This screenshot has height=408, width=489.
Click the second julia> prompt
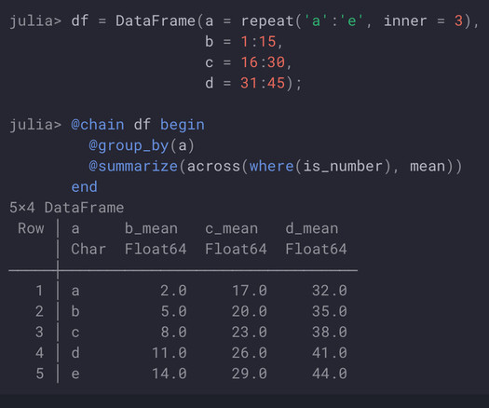tap(35, 125)
